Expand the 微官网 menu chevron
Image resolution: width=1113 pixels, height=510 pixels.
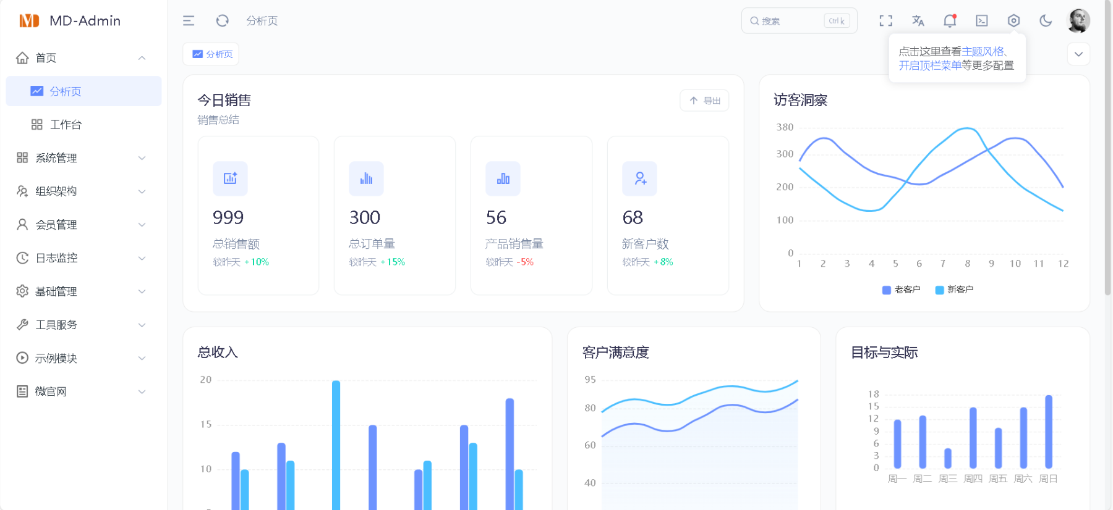tap(142, 391)
